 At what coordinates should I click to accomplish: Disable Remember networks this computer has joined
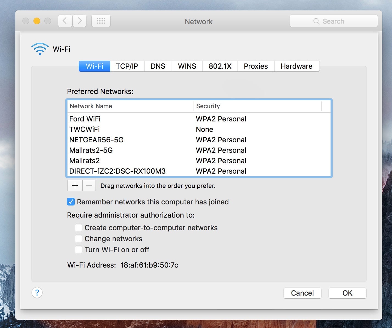point(71,202)
